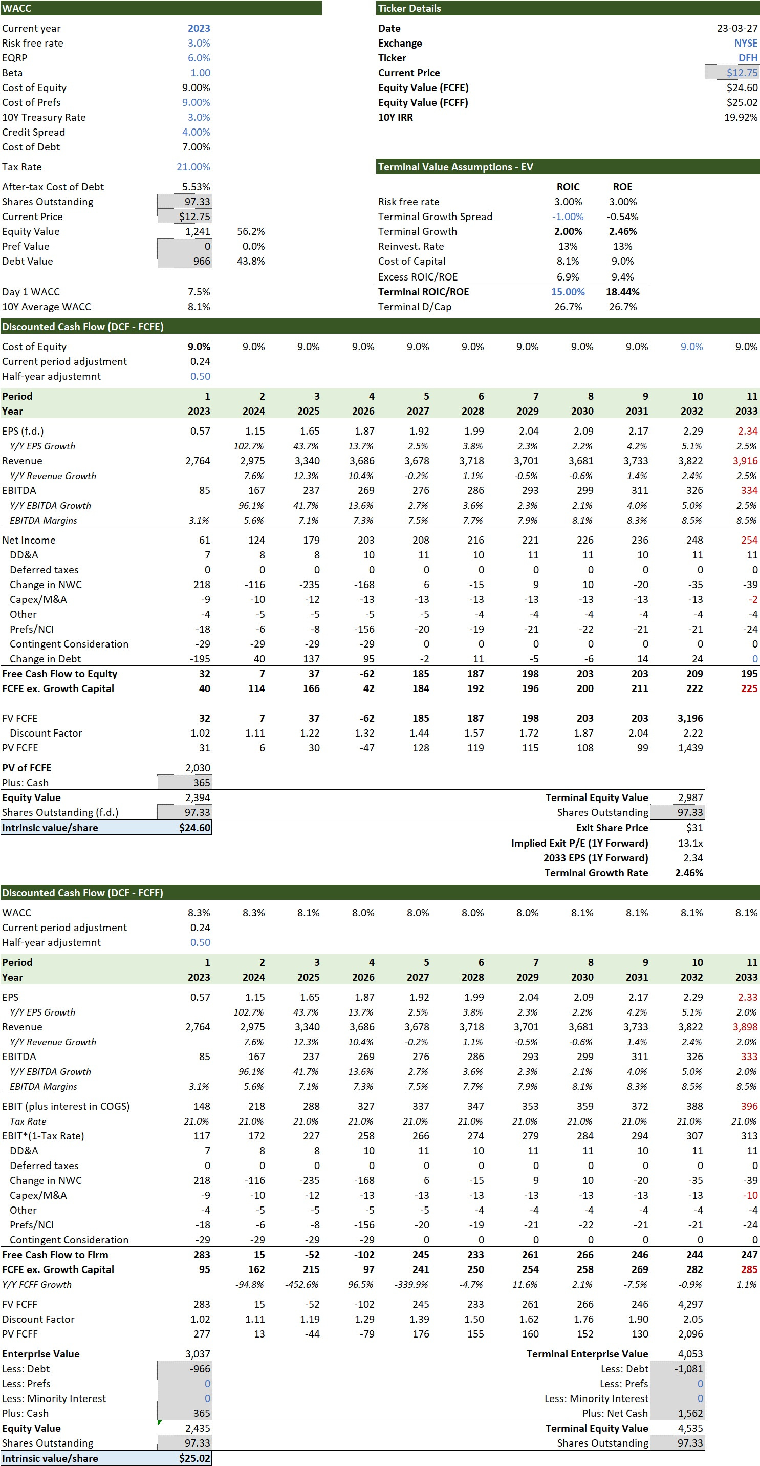Select the FCFE Current period adjustment 0.24 cell
This screenshot has height=1466, width=760.
200,361
